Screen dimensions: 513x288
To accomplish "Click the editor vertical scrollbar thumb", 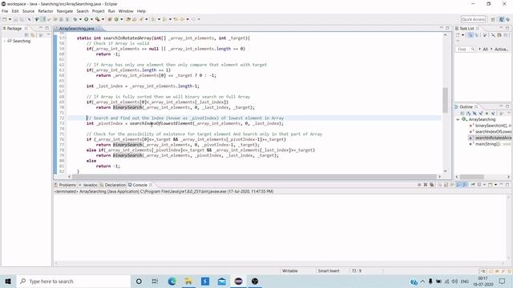I will coord(446,100).
